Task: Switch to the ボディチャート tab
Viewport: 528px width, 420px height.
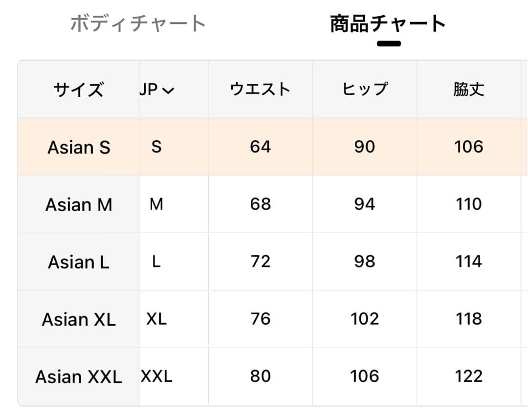Action: click(138, 23)
